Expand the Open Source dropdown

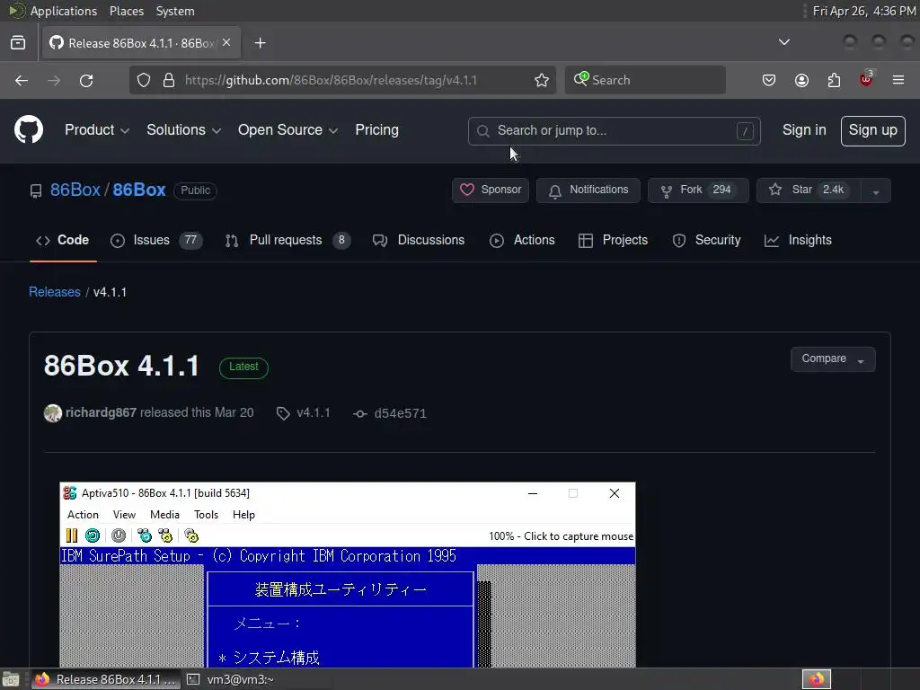click(287, 130)
